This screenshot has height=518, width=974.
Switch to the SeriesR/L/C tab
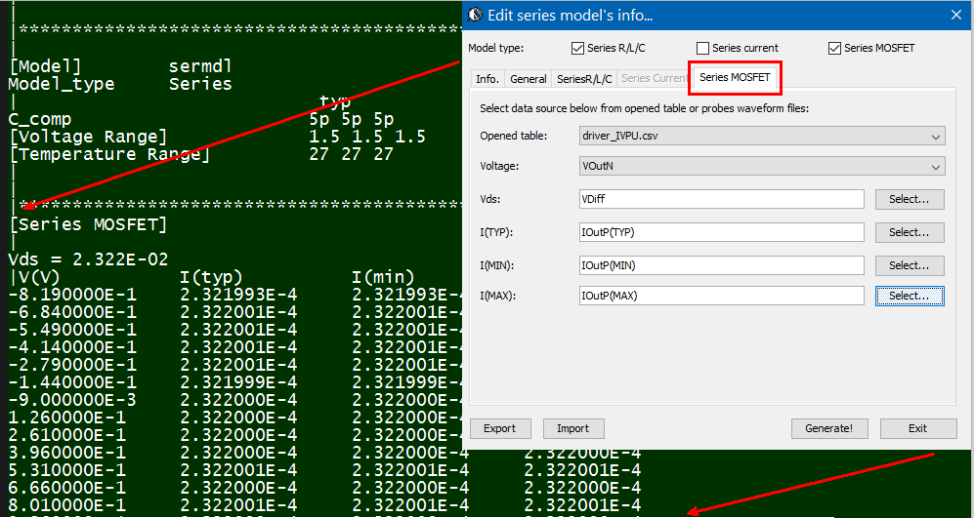pyautogui.click(x=584, y=79)
